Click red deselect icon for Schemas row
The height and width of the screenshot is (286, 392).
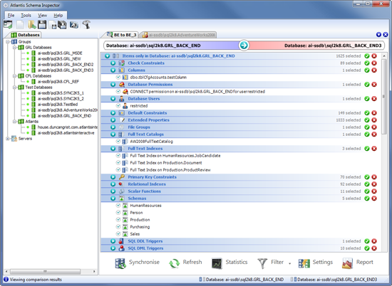point(374,198)
